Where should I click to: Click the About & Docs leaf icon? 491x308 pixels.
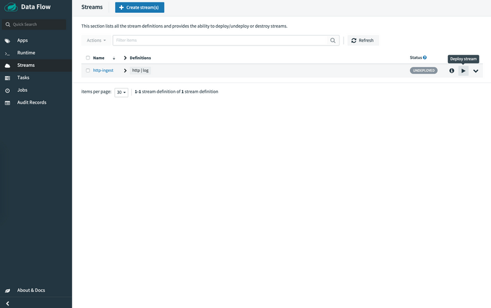7,291
